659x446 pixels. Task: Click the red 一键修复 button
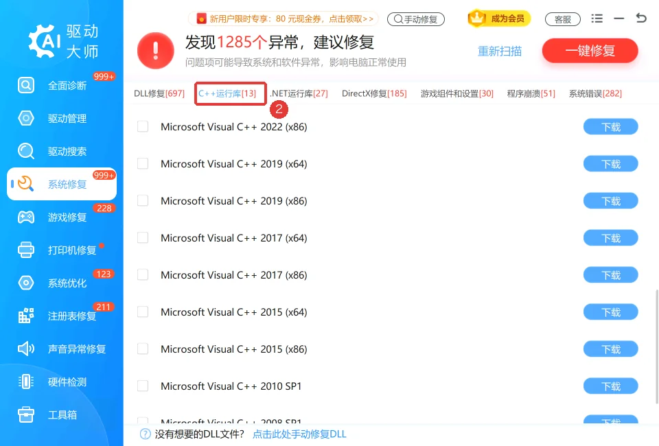(590, 50)
